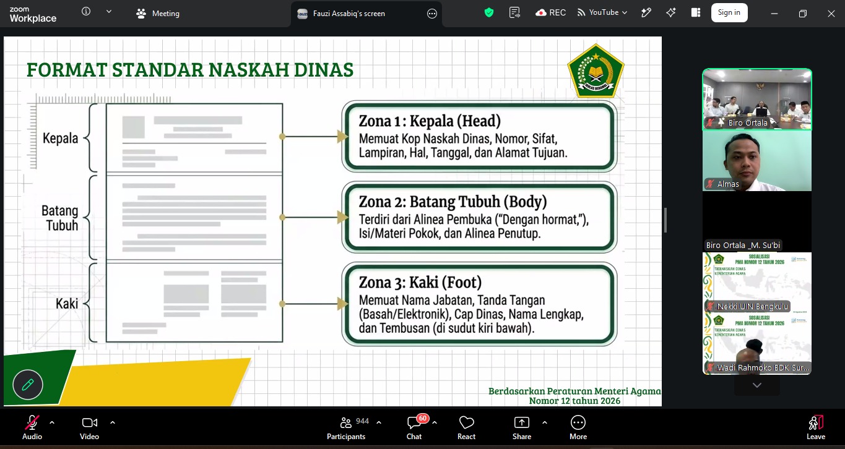Expand share options caret
This screenshot has height=449, width=845.
(545, 422)
